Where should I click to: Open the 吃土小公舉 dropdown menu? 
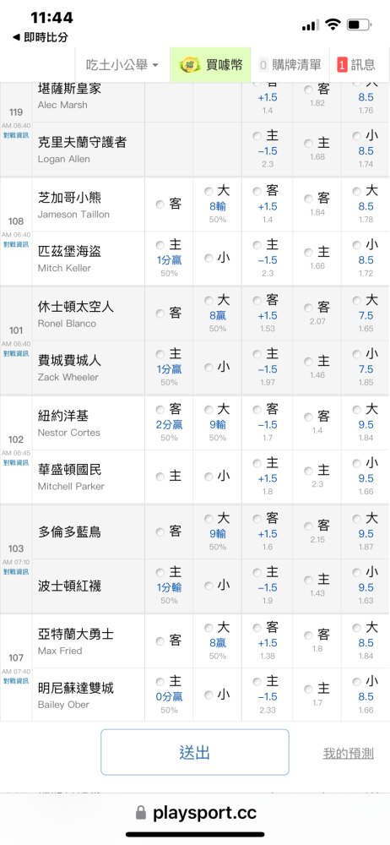coord(122,65)
